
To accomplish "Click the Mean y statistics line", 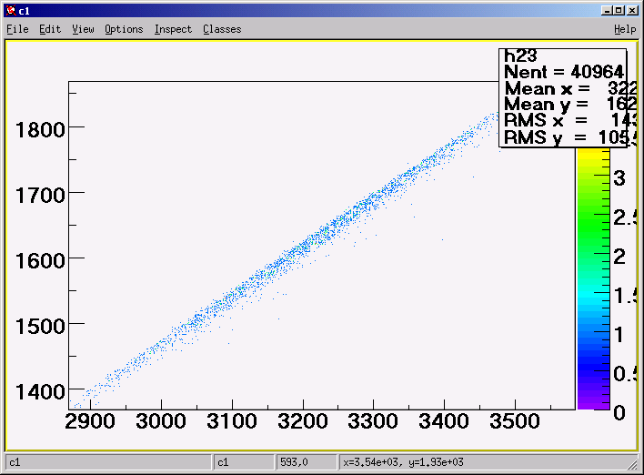I will [x=570, y=104].
